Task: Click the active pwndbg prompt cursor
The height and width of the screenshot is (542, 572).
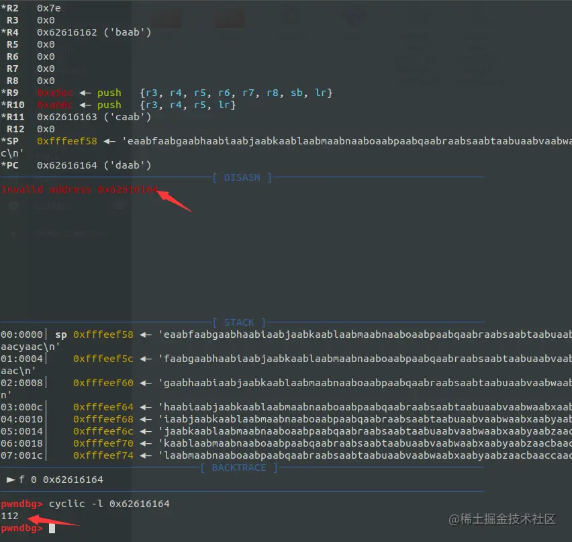Action: click(52, 528)
